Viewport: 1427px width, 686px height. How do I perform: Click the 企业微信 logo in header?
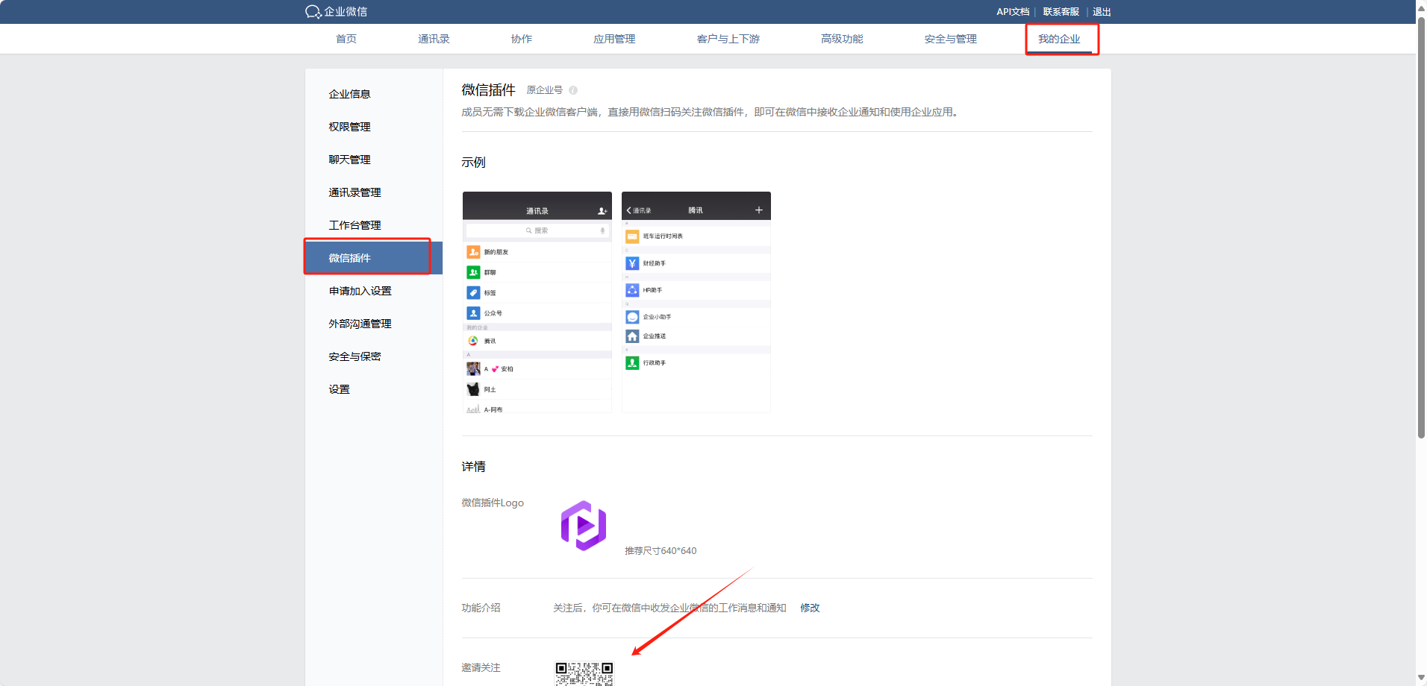click(337, 12)
